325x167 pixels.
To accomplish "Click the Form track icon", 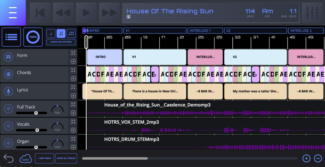I will (8, 57).
